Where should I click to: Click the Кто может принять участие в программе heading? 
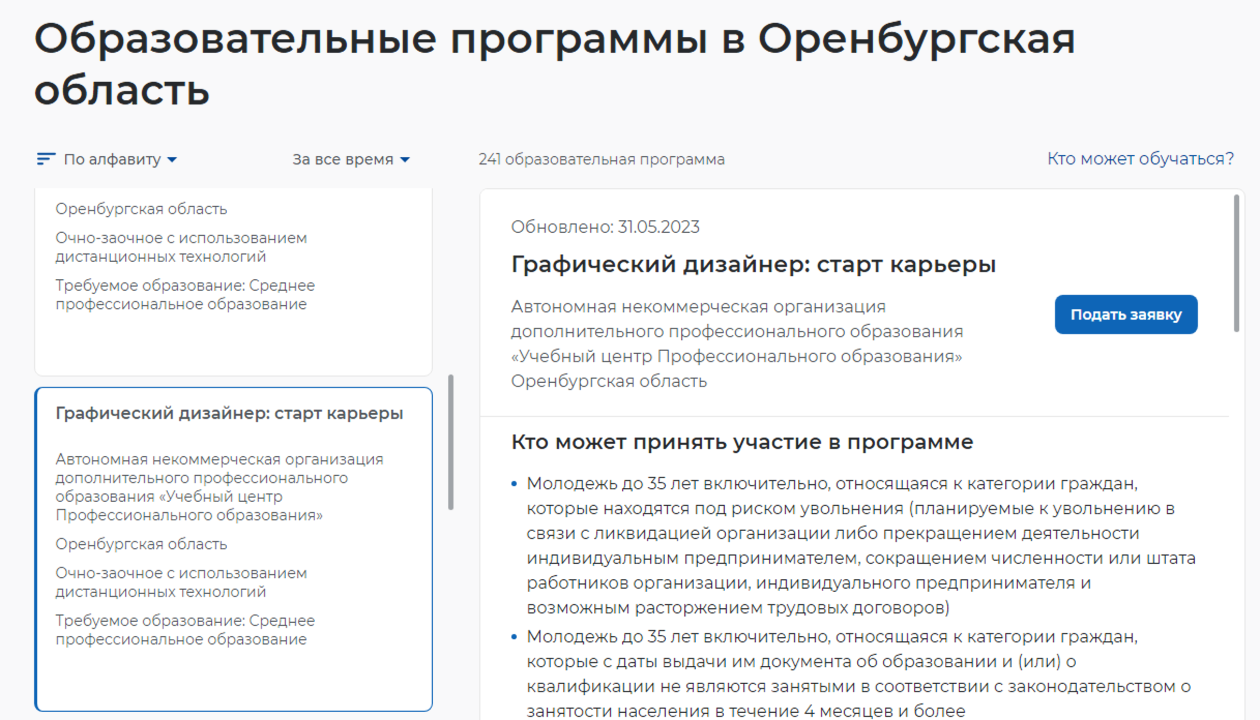(742, 442)
